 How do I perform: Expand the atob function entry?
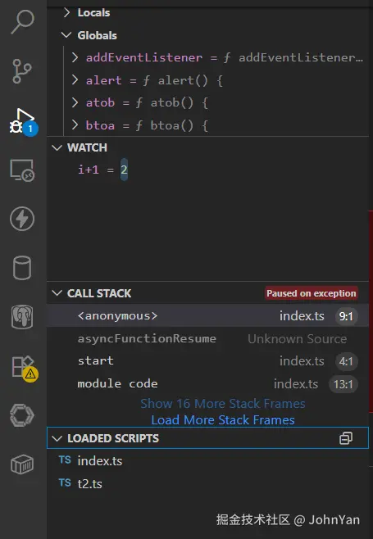75,102
